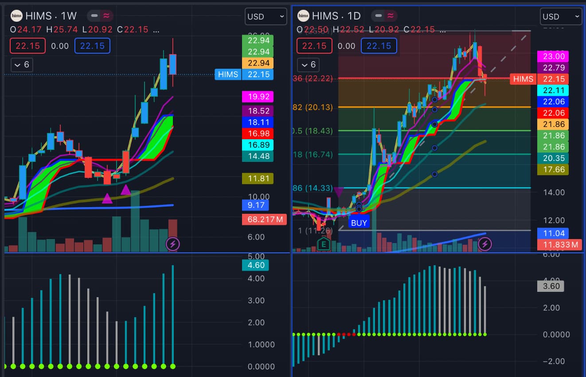Click the purple down-triangle marker on the daily chart
The width and height of the screenshot is (586, 377).
[x=339, y=192]
